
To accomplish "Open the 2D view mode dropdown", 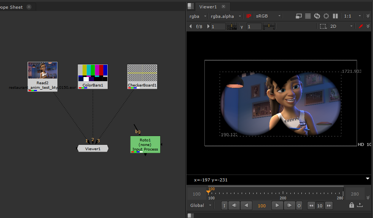I will [x=341, y=26].
